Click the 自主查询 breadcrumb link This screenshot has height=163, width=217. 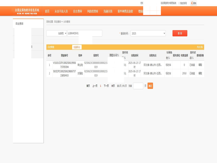[57, 22]
